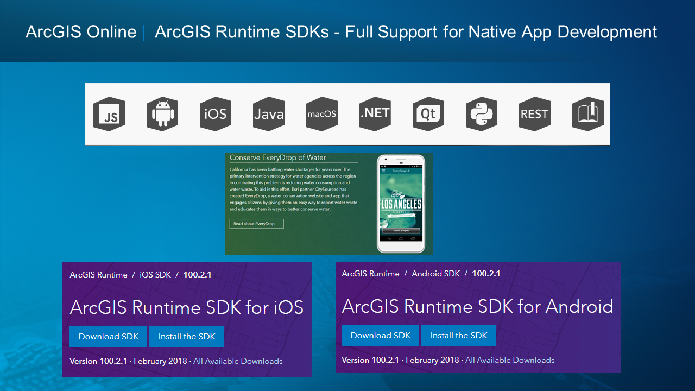
Task: Click the EveryDrop description paragraph
Action: [293, 189]
